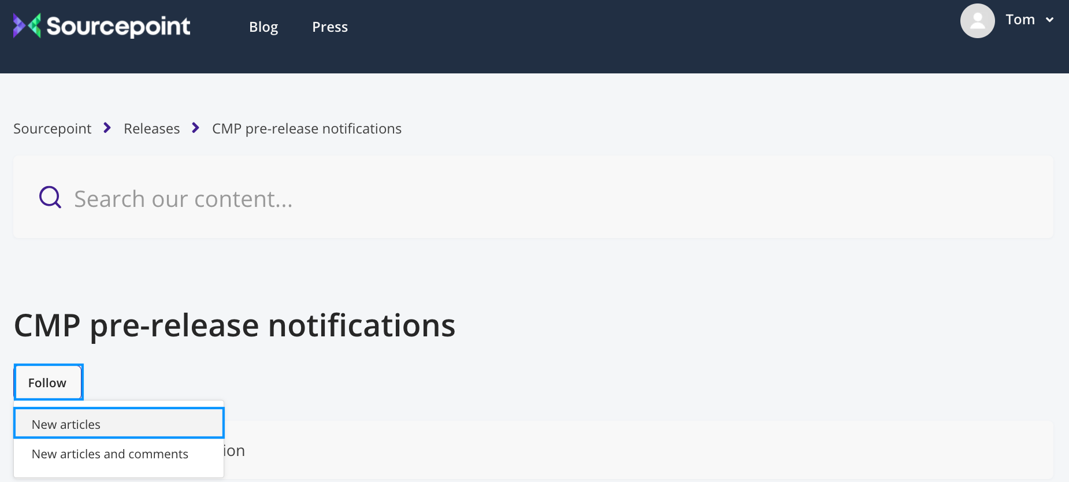Click the magnifying glass search icon

click(x=50, y=198)
